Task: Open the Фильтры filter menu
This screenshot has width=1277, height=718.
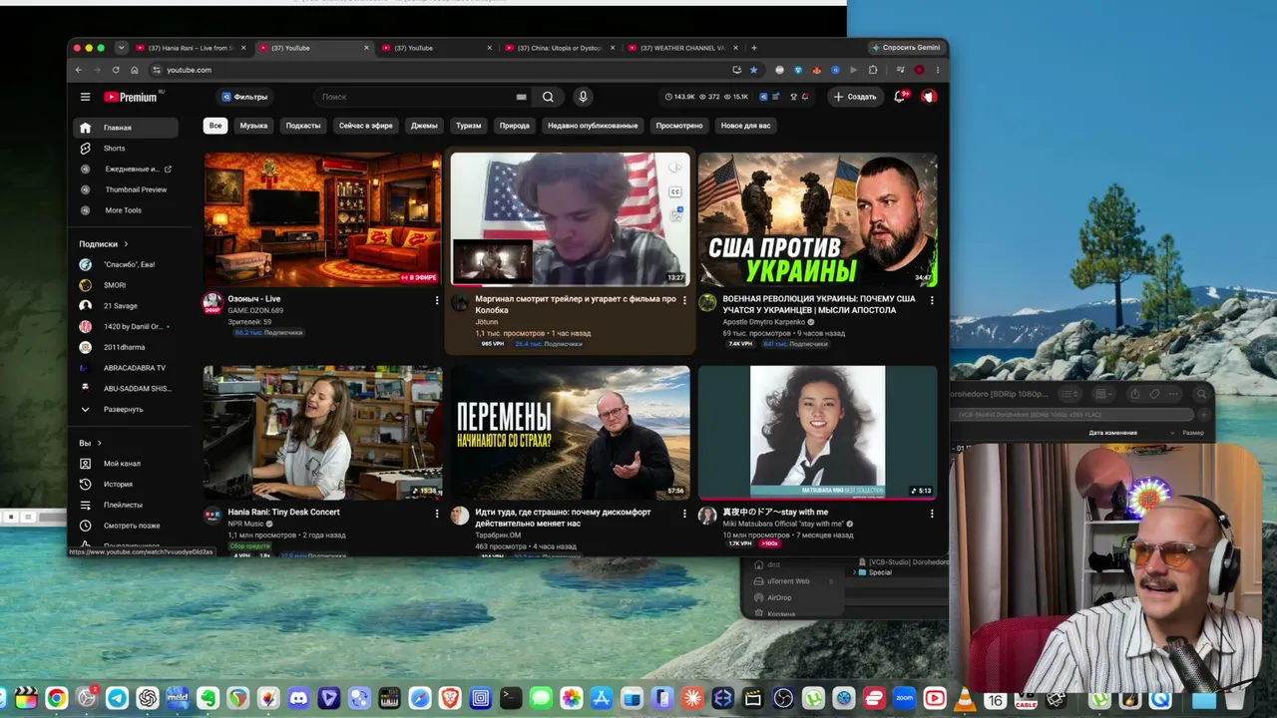Action: [244, 97]
